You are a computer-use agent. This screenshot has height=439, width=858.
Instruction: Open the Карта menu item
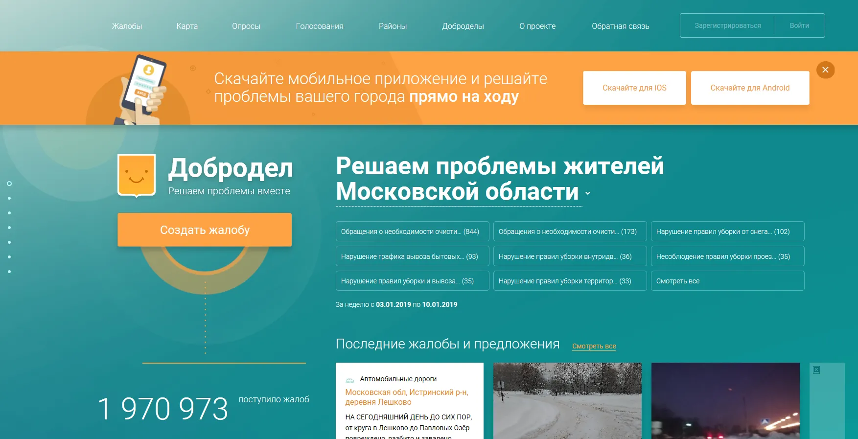pos(187,26)
